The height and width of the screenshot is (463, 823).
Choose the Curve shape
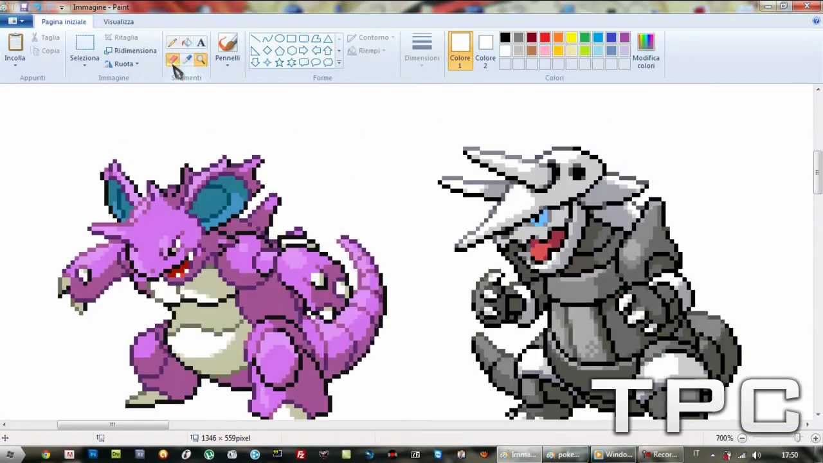(x=267, y=38)
